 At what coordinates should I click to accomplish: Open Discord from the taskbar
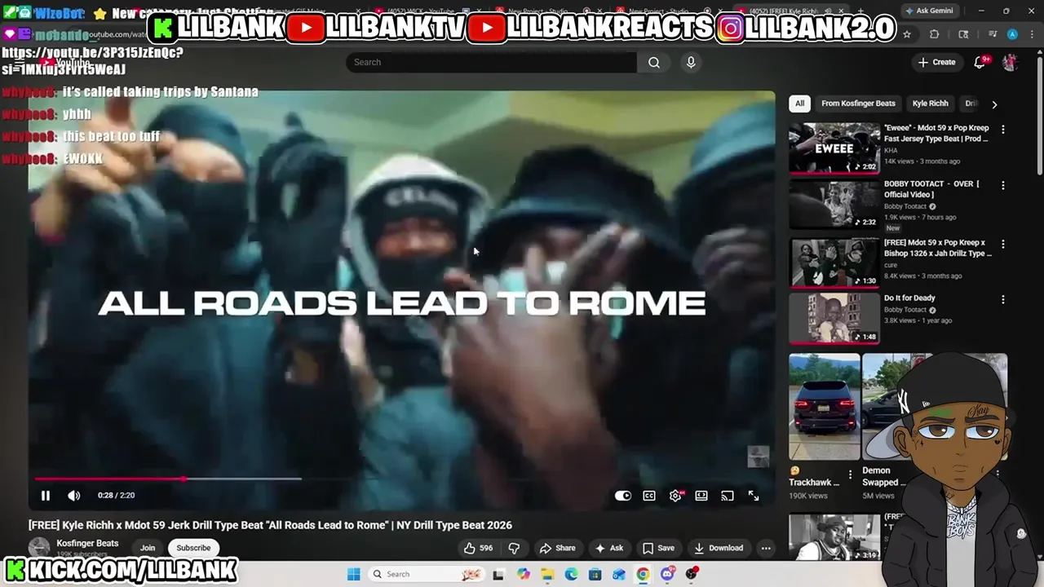(667, 574)
